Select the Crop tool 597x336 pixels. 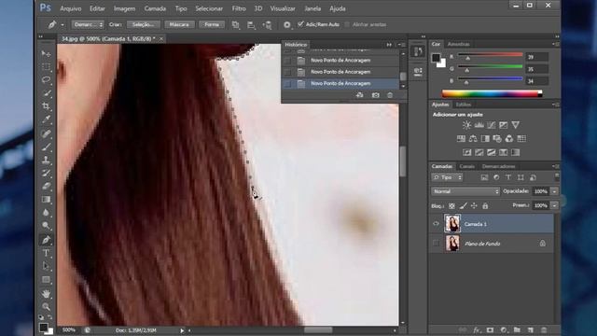pyautogui.click(x=46, y=106)
